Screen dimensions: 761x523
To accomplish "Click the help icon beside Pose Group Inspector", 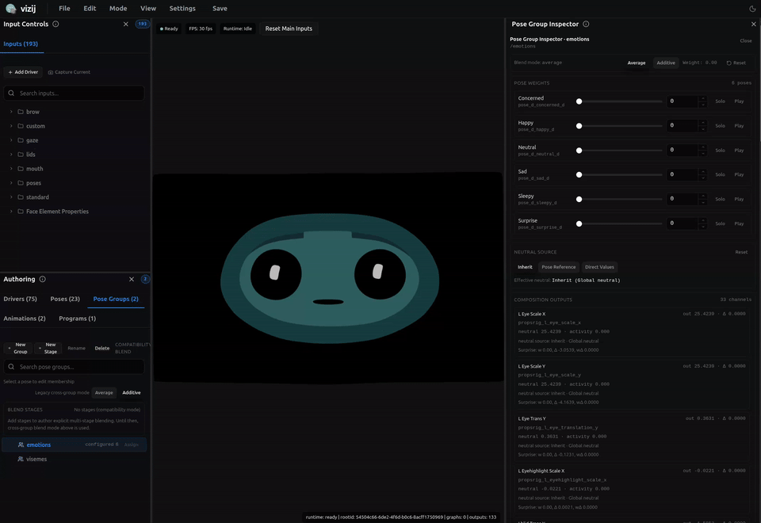I will click(x=586, y=24).
